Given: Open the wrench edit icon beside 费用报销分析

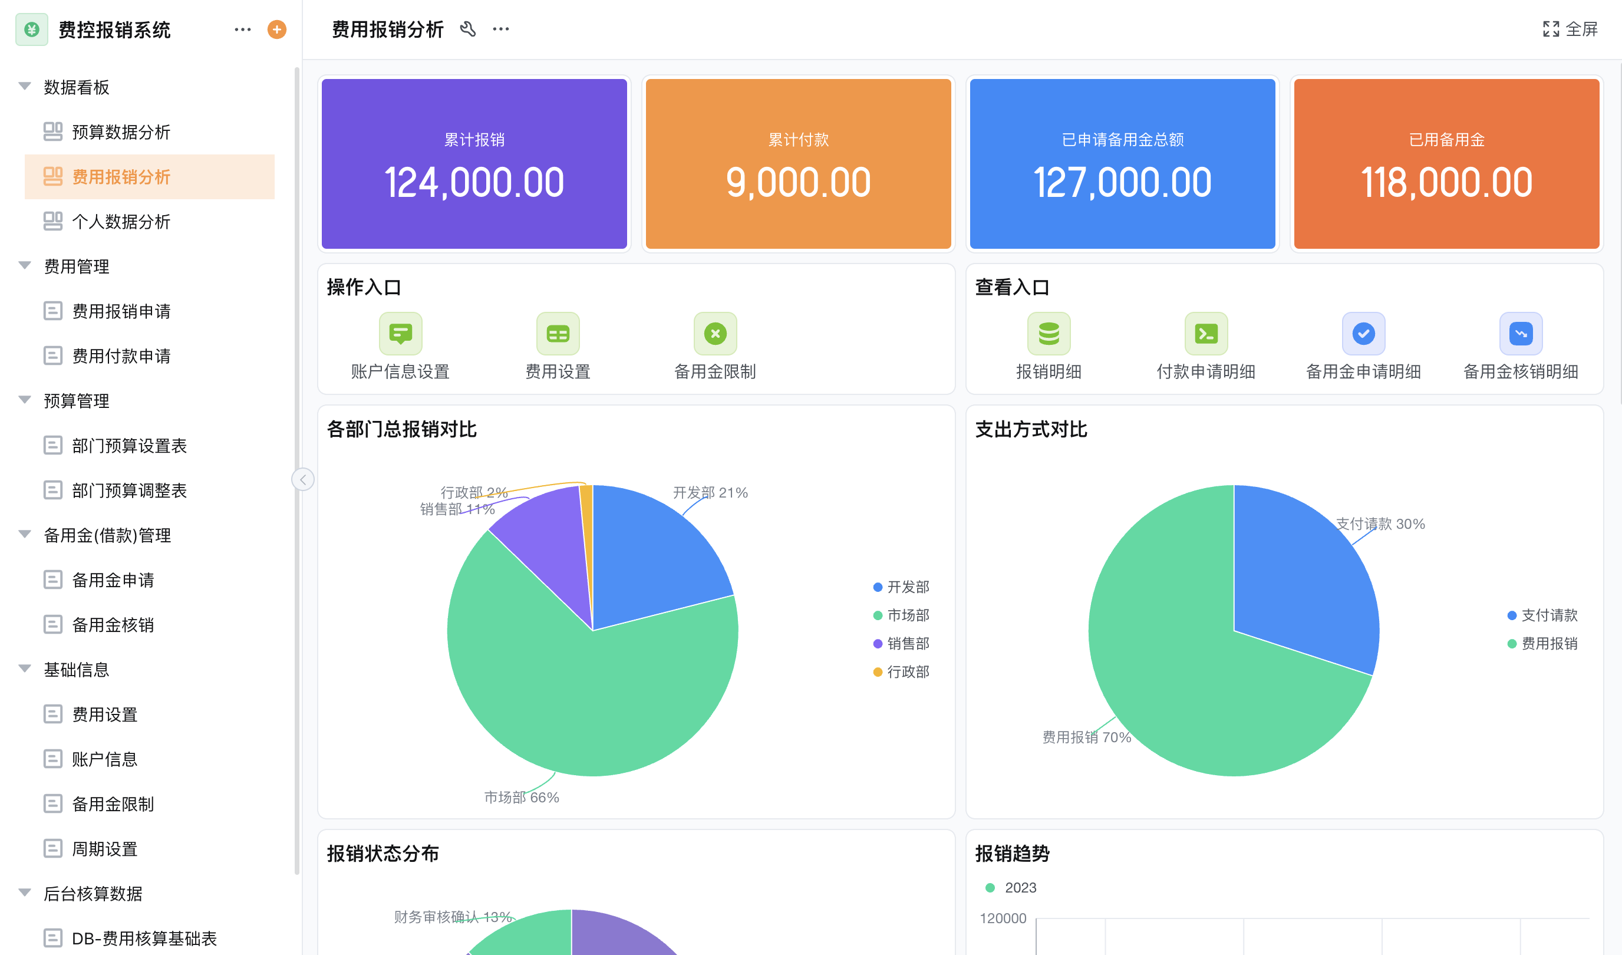Looking at the screenshot, I should 468,29.
